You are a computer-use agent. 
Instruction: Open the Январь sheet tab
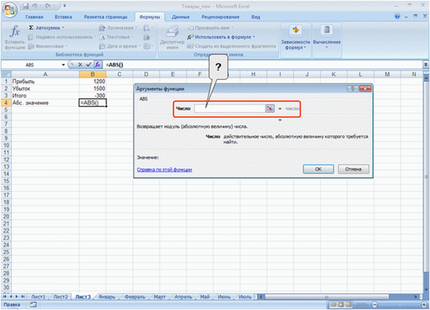click(x=107, y=297)
